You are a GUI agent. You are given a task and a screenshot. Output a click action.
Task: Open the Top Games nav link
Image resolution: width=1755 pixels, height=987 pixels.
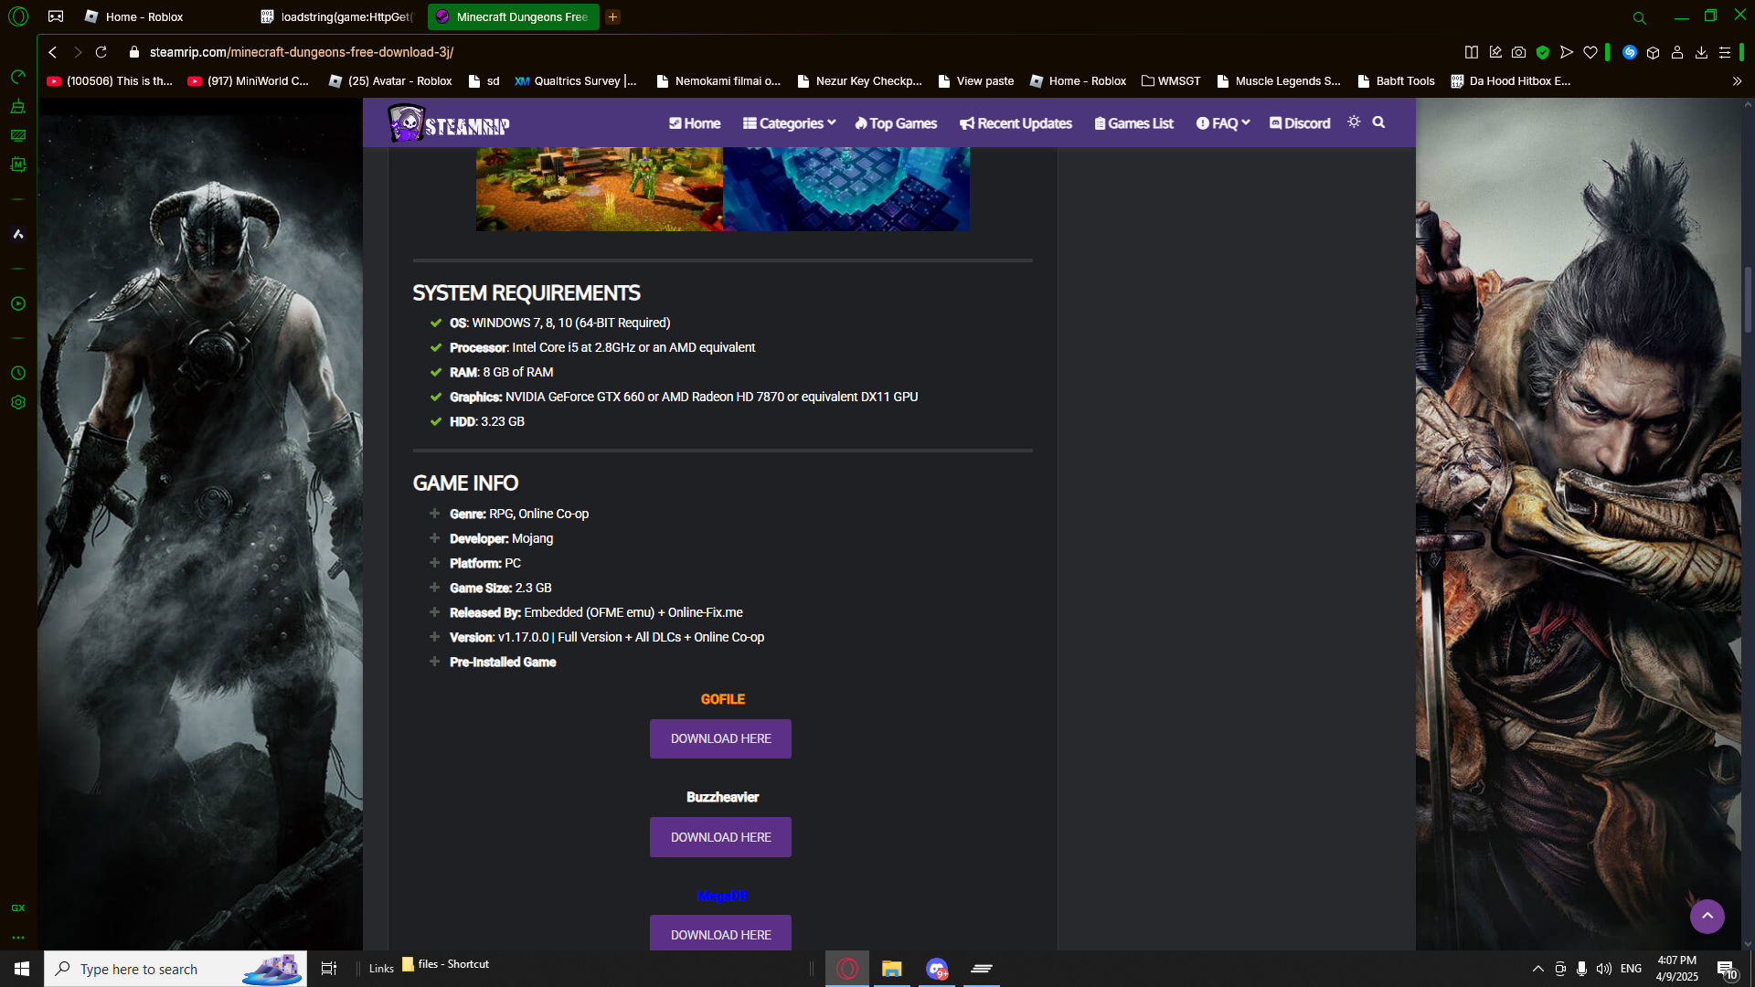pyautogui.click(x=896, y=123)
